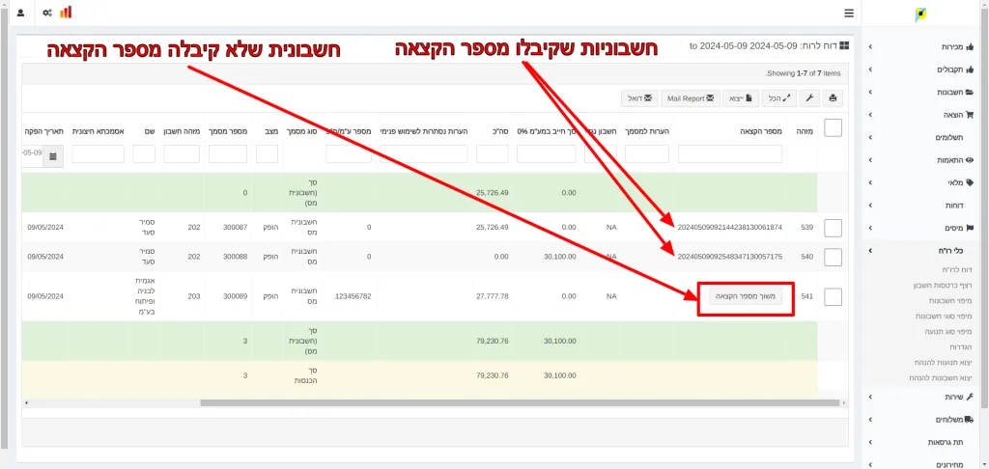Click the הכל expand-all button
This screenshot has height=469, width=989.
coord(779,98)
